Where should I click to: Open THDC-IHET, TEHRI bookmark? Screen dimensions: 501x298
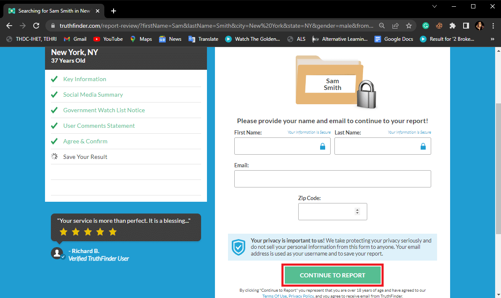point(32,39)
